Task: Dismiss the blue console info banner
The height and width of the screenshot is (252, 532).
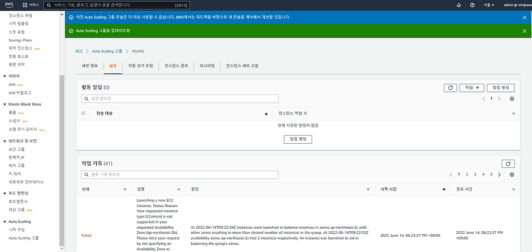Action: [x=525, y=17]
